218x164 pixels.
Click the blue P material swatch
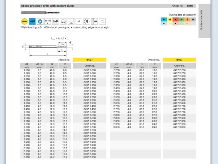pyautogui.click(x=164, y=19)
